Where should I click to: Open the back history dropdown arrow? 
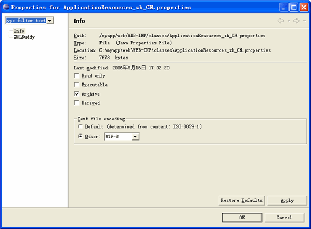[x=289, y=21]
